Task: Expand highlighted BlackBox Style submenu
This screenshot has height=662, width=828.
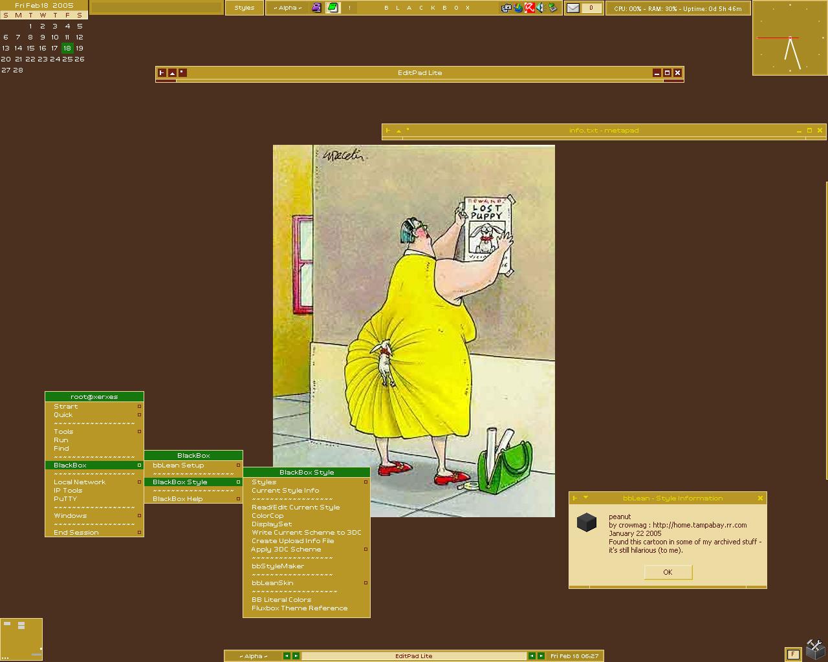Action: click(x=193, y=482)
